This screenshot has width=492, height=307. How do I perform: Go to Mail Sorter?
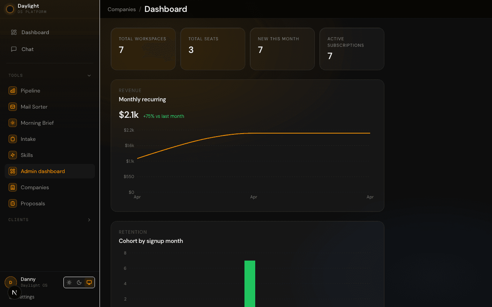(x=50, y=107)
